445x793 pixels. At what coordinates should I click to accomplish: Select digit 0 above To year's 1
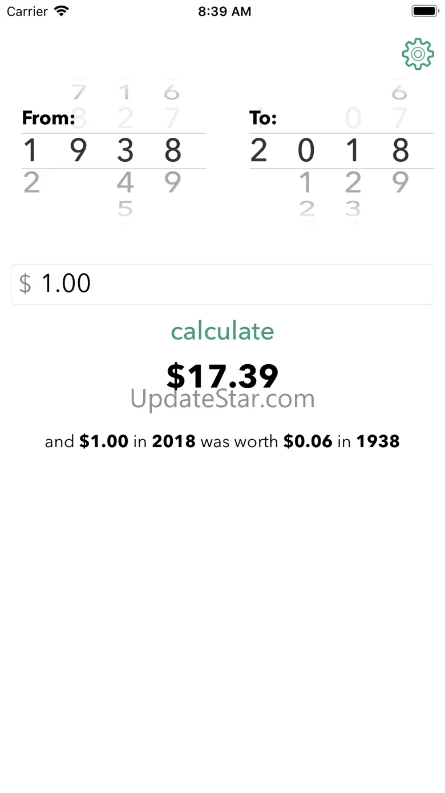353,118
